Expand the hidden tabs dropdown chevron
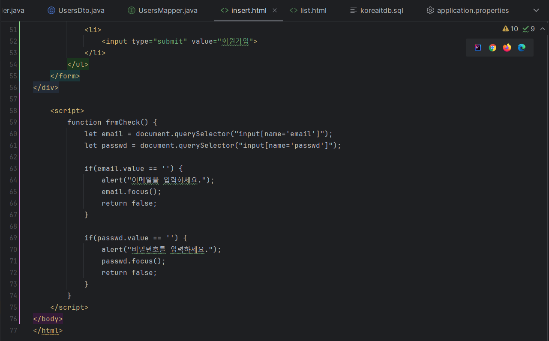This screenshot has width=549, height=341. (x=536, y=10)
